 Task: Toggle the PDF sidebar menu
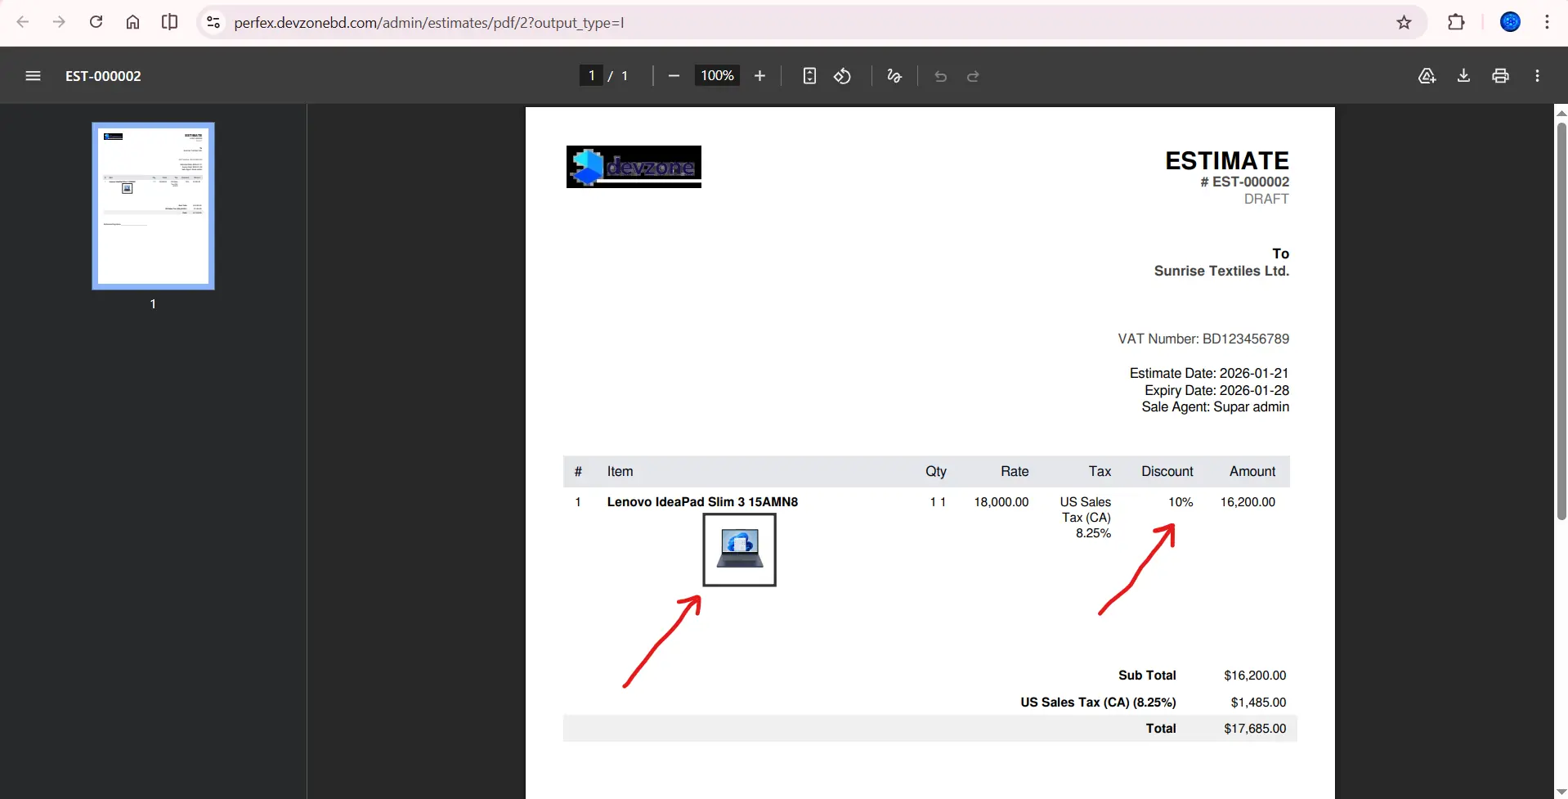tap(33, 76)
